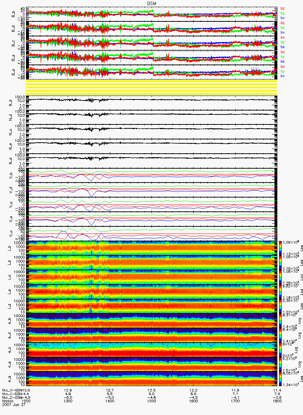Viewport: 303px width, 415px height.
Task: Click the Y-GSM value 6.0
Action: click(x=151, y=394)
